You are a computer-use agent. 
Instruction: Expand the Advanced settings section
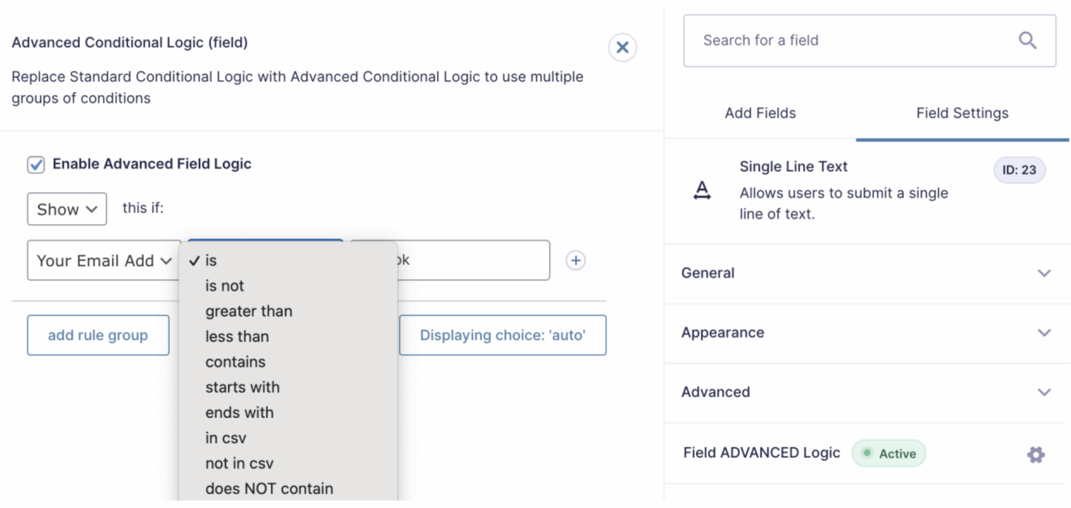pyautogui.click(x=864, y=392)
